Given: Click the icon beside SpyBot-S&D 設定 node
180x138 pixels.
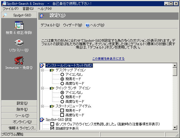Looking at the screenshot, I should (x=42, y=120).
